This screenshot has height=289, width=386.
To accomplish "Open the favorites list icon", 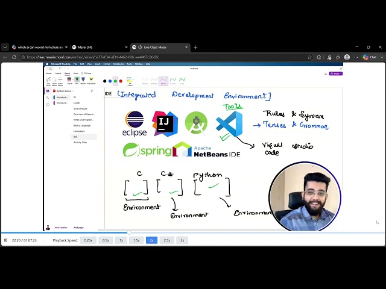I will 338,57.
